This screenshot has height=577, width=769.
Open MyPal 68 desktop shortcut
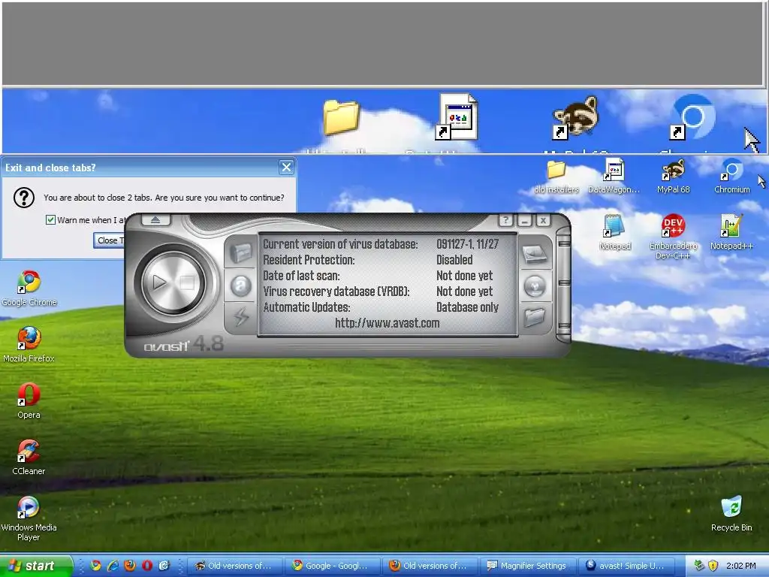(x=674, y=176)
